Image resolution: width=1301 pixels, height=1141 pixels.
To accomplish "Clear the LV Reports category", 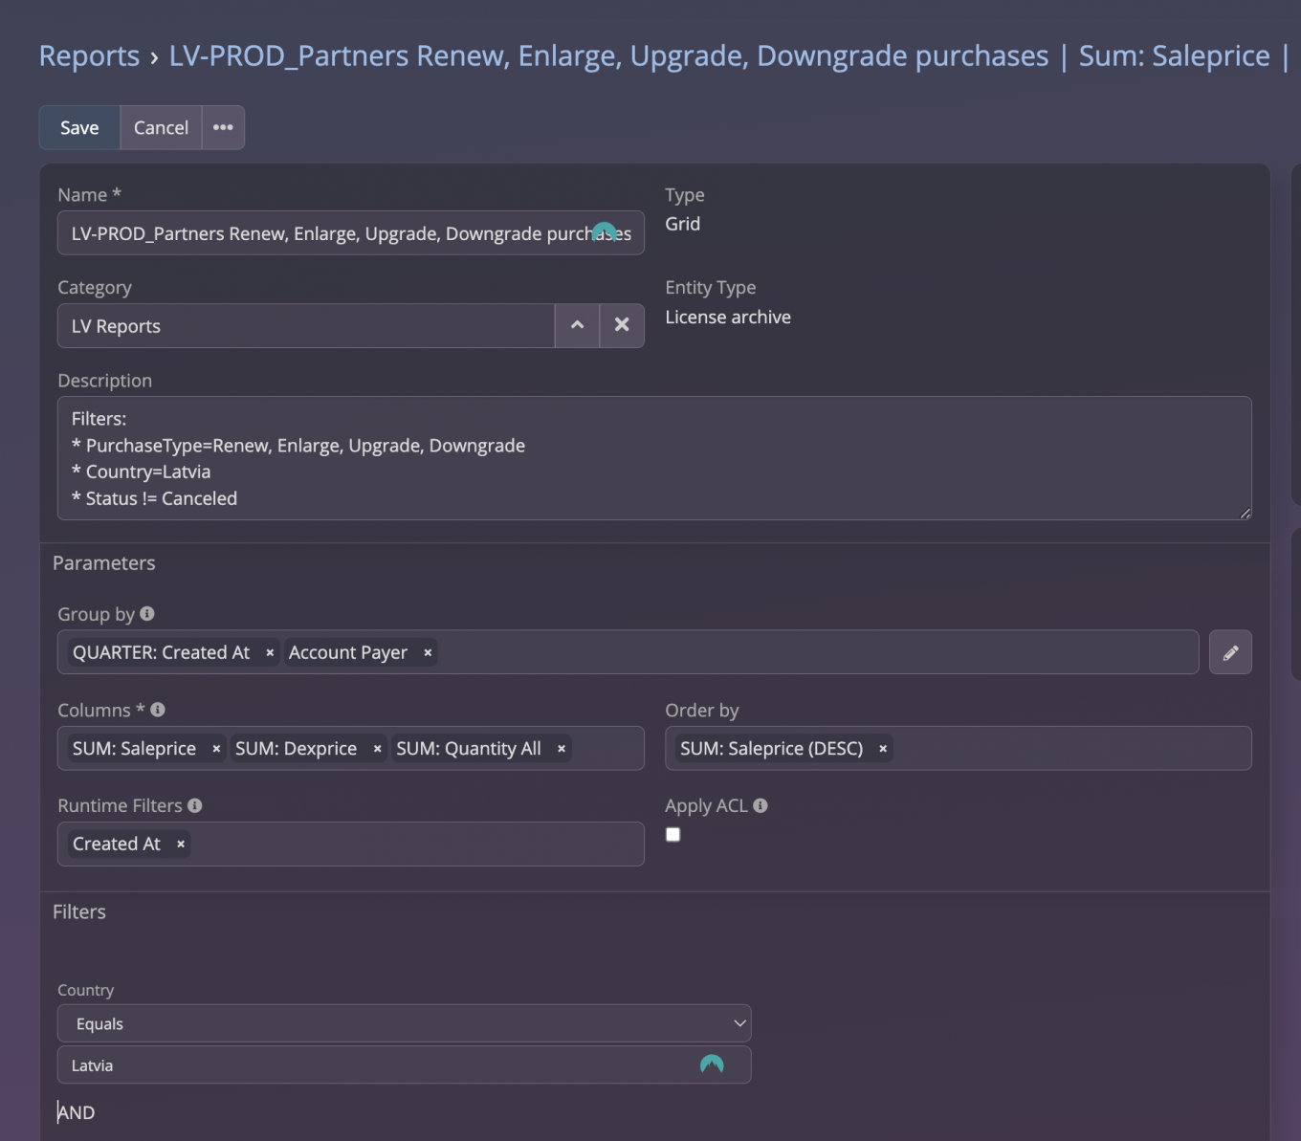I will 622,326.
